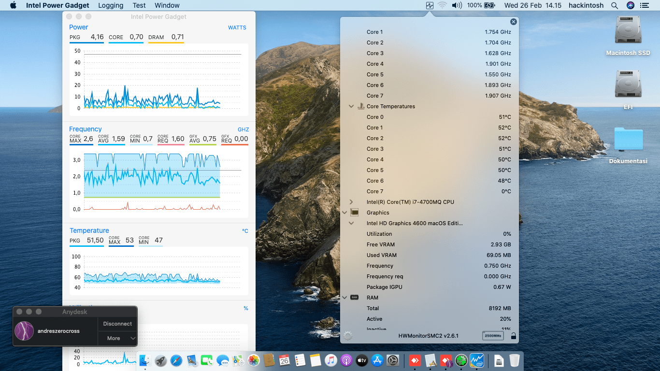Click the andreszerocross avatar in Anydesk
Image resolution: width=660 pixels, height=371 pixels.
tap(24, 331)
